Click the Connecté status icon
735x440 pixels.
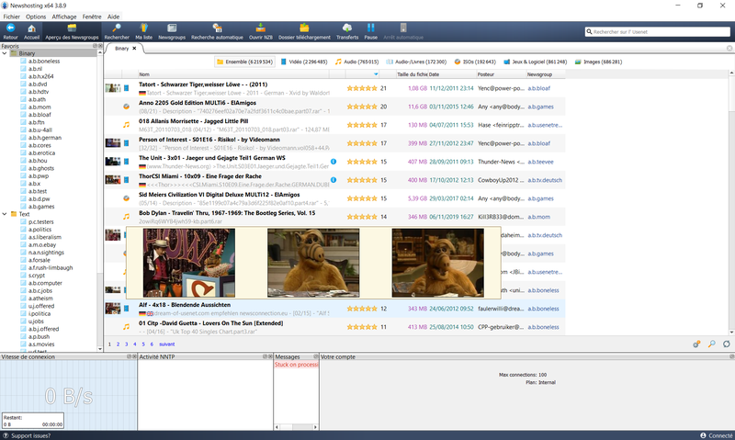703,435
